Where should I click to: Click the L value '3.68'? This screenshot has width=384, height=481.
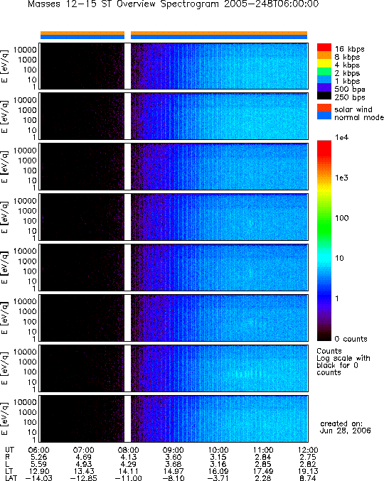click(x=173, y=464)
